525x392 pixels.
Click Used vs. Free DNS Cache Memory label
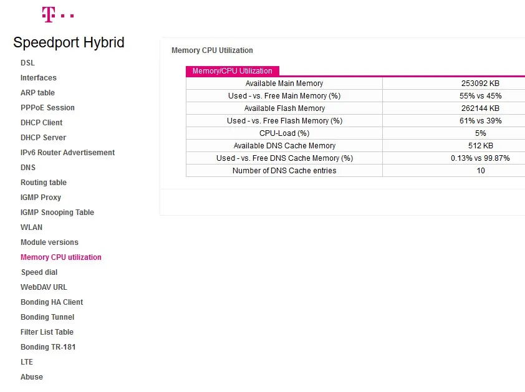[x=284, y=158]
